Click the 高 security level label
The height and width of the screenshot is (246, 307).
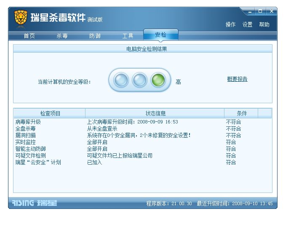point(178,82)
